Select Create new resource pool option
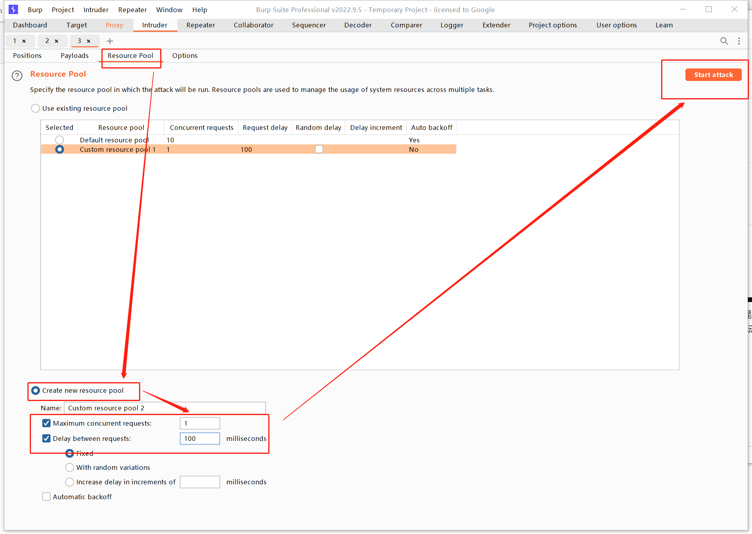752x534 pixels. [35, 390]
